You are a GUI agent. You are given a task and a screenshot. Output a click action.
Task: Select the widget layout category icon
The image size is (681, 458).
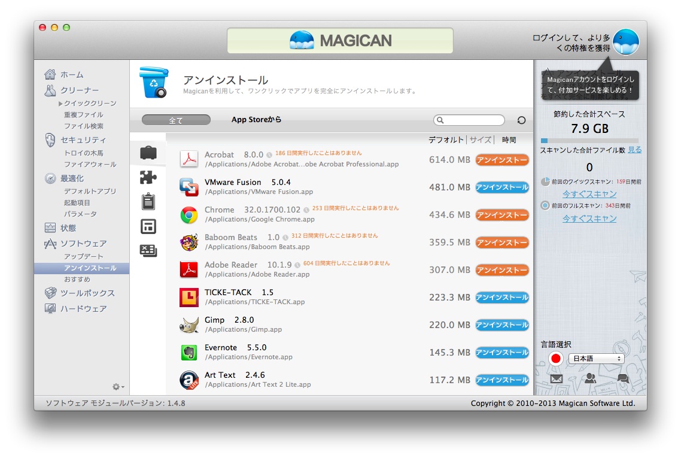(x=148, y=226)
